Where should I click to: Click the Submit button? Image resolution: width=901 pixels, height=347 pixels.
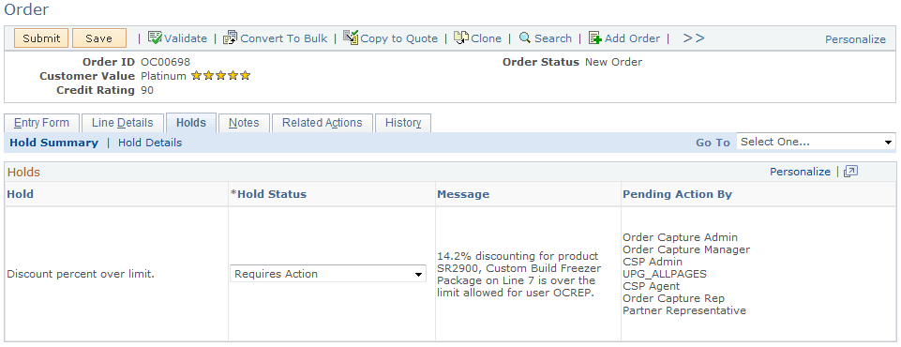point(41,38)
